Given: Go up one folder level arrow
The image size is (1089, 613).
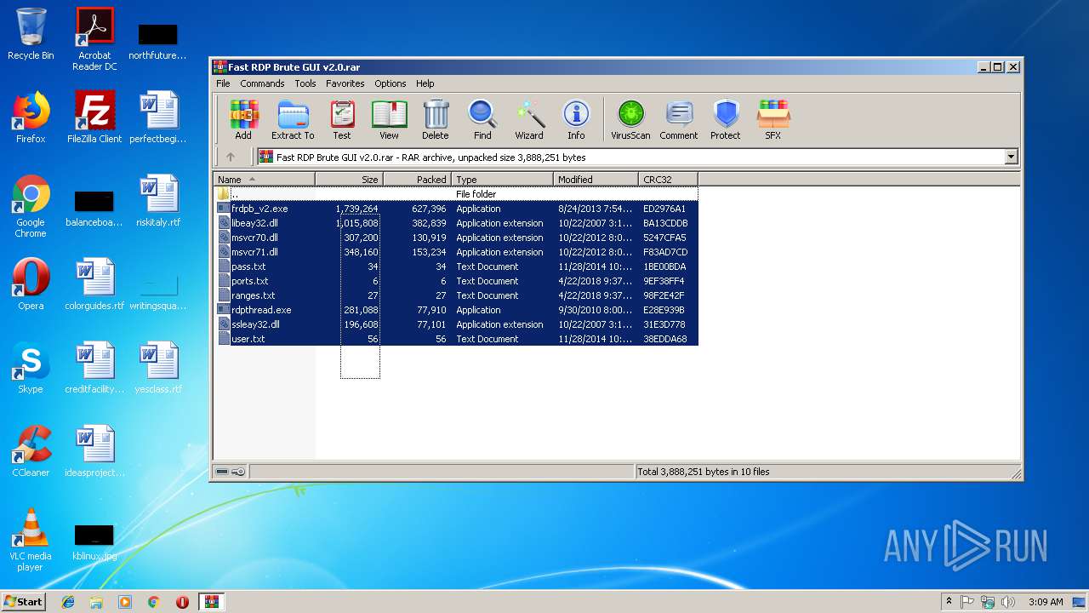Looking at the screenshot, I should (x=231, y=157).
